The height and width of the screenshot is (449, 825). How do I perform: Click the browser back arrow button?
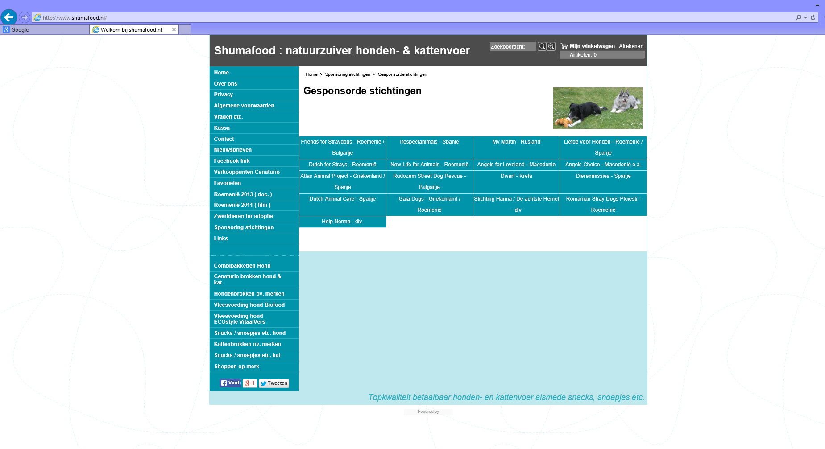point(9,17)
